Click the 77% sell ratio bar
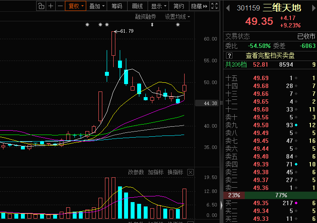317x223 pixels. (281, 195)
